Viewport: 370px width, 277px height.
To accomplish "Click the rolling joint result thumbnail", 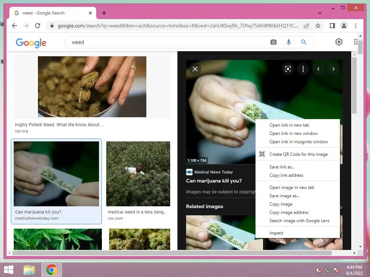I will click(x=56, y=174).
